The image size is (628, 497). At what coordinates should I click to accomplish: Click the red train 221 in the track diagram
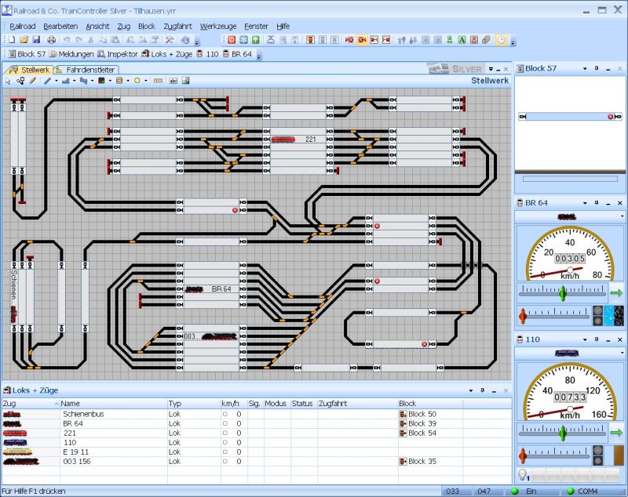(x=283, y=140)
